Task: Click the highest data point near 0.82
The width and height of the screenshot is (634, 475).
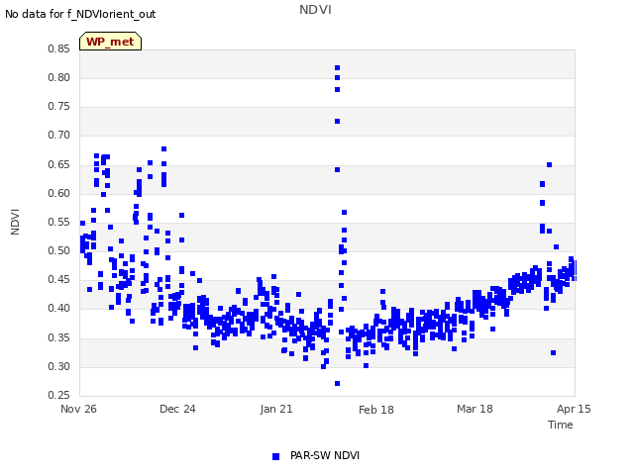Action: click(x=337, y=68)
